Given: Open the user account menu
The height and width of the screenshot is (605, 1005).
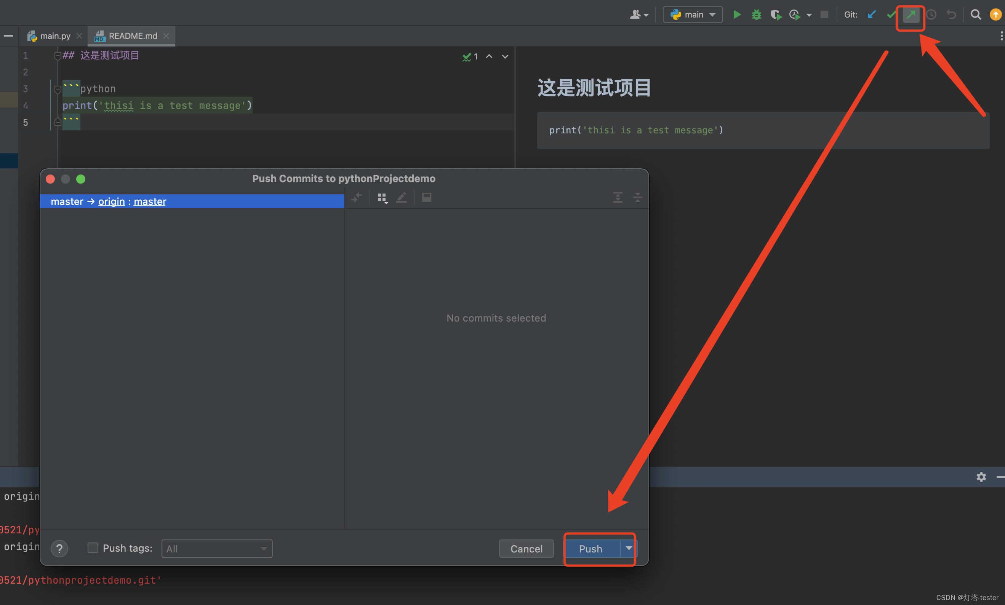Looking at the screenshot, I should click(x=639, y=15).
